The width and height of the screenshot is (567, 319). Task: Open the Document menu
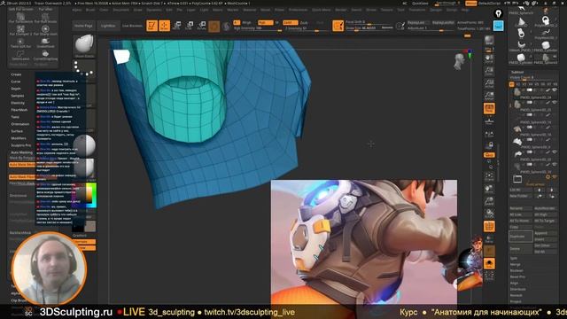click(x=120, y=10)
